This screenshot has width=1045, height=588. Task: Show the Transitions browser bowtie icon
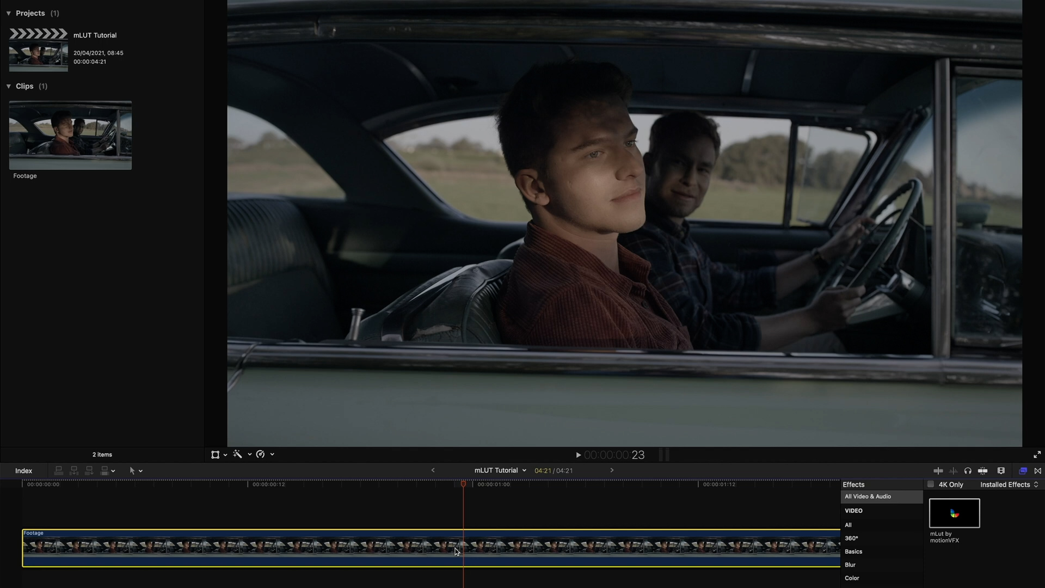pos(1038,471)
